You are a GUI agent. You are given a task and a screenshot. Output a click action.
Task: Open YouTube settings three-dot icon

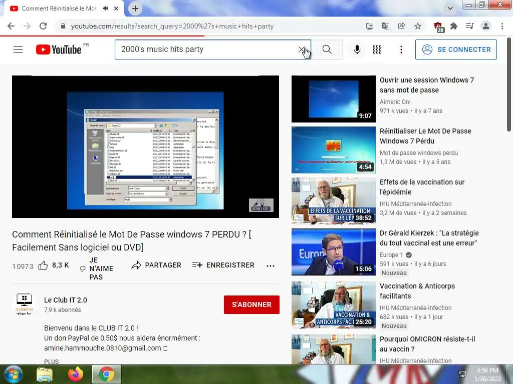401,49
